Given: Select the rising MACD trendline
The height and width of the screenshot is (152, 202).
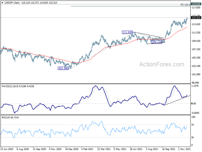Looking at the screenshot, I should coord(177,100).
